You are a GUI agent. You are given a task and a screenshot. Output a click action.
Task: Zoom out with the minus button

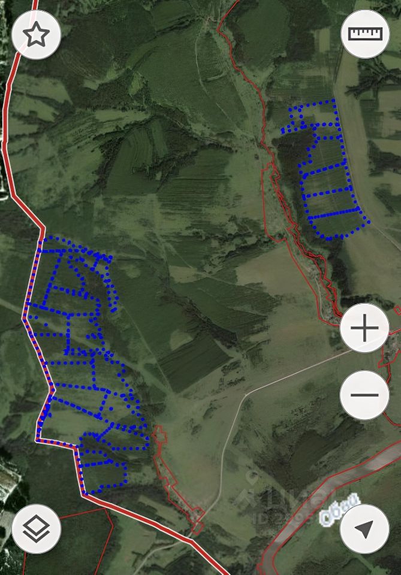coord(364,395)
